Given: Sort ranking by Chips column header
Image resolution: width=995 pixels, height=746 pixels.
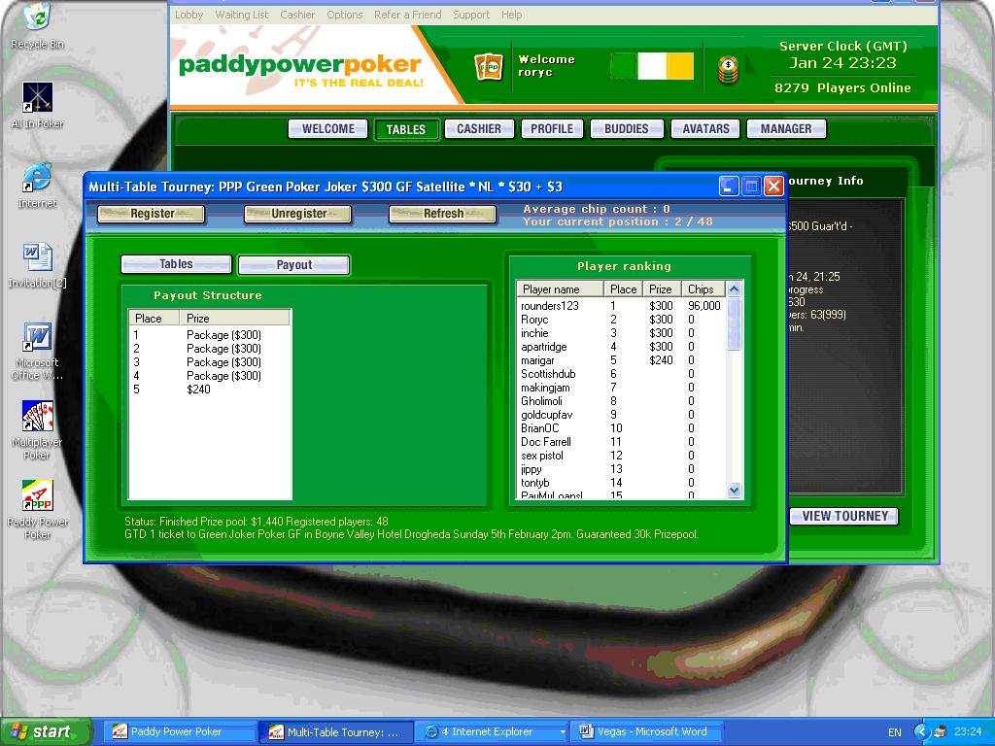Looking at the screenshot, I should (703, 289).
